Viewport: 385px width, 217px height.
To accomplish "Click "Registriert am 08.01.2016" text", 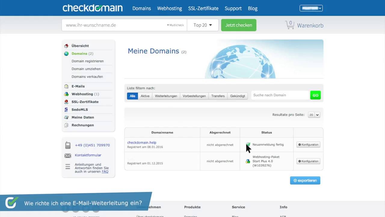I will tap(145, 147).
